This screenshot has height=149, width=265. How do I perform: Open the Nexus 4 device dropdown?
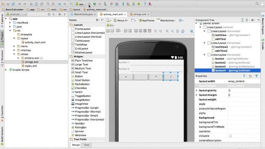click(121, 20)
